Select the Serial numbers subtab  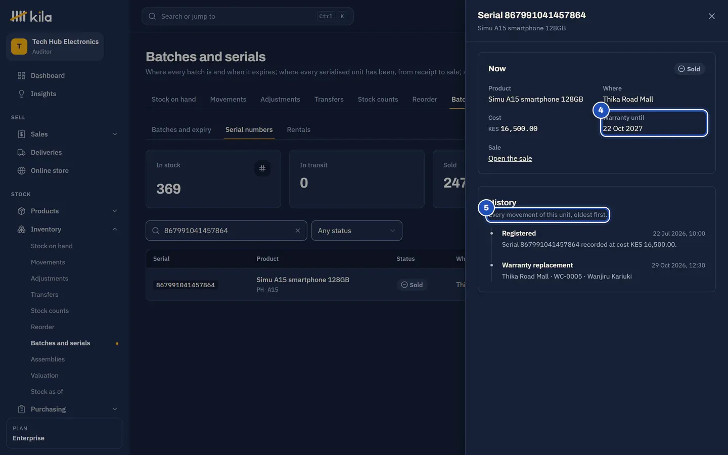pyautogui.click(x=249, y=130)
